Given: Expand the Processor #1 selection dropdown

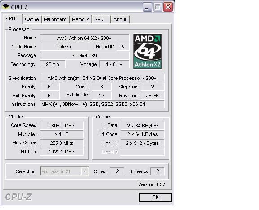Looking at the screenshot, I should click(x=84, y=171).
